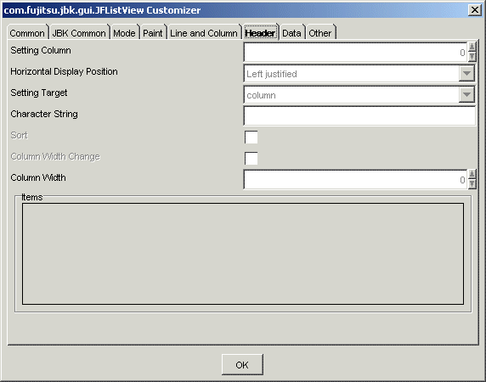Click inside the Items list box

243,254
